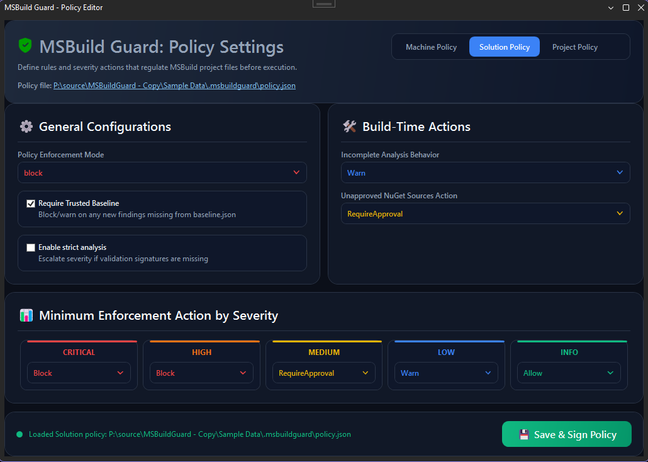The image size is (648, 462).
Task: Toggle the Require Trusted Baseline checkbox
Action: point(31,203)
